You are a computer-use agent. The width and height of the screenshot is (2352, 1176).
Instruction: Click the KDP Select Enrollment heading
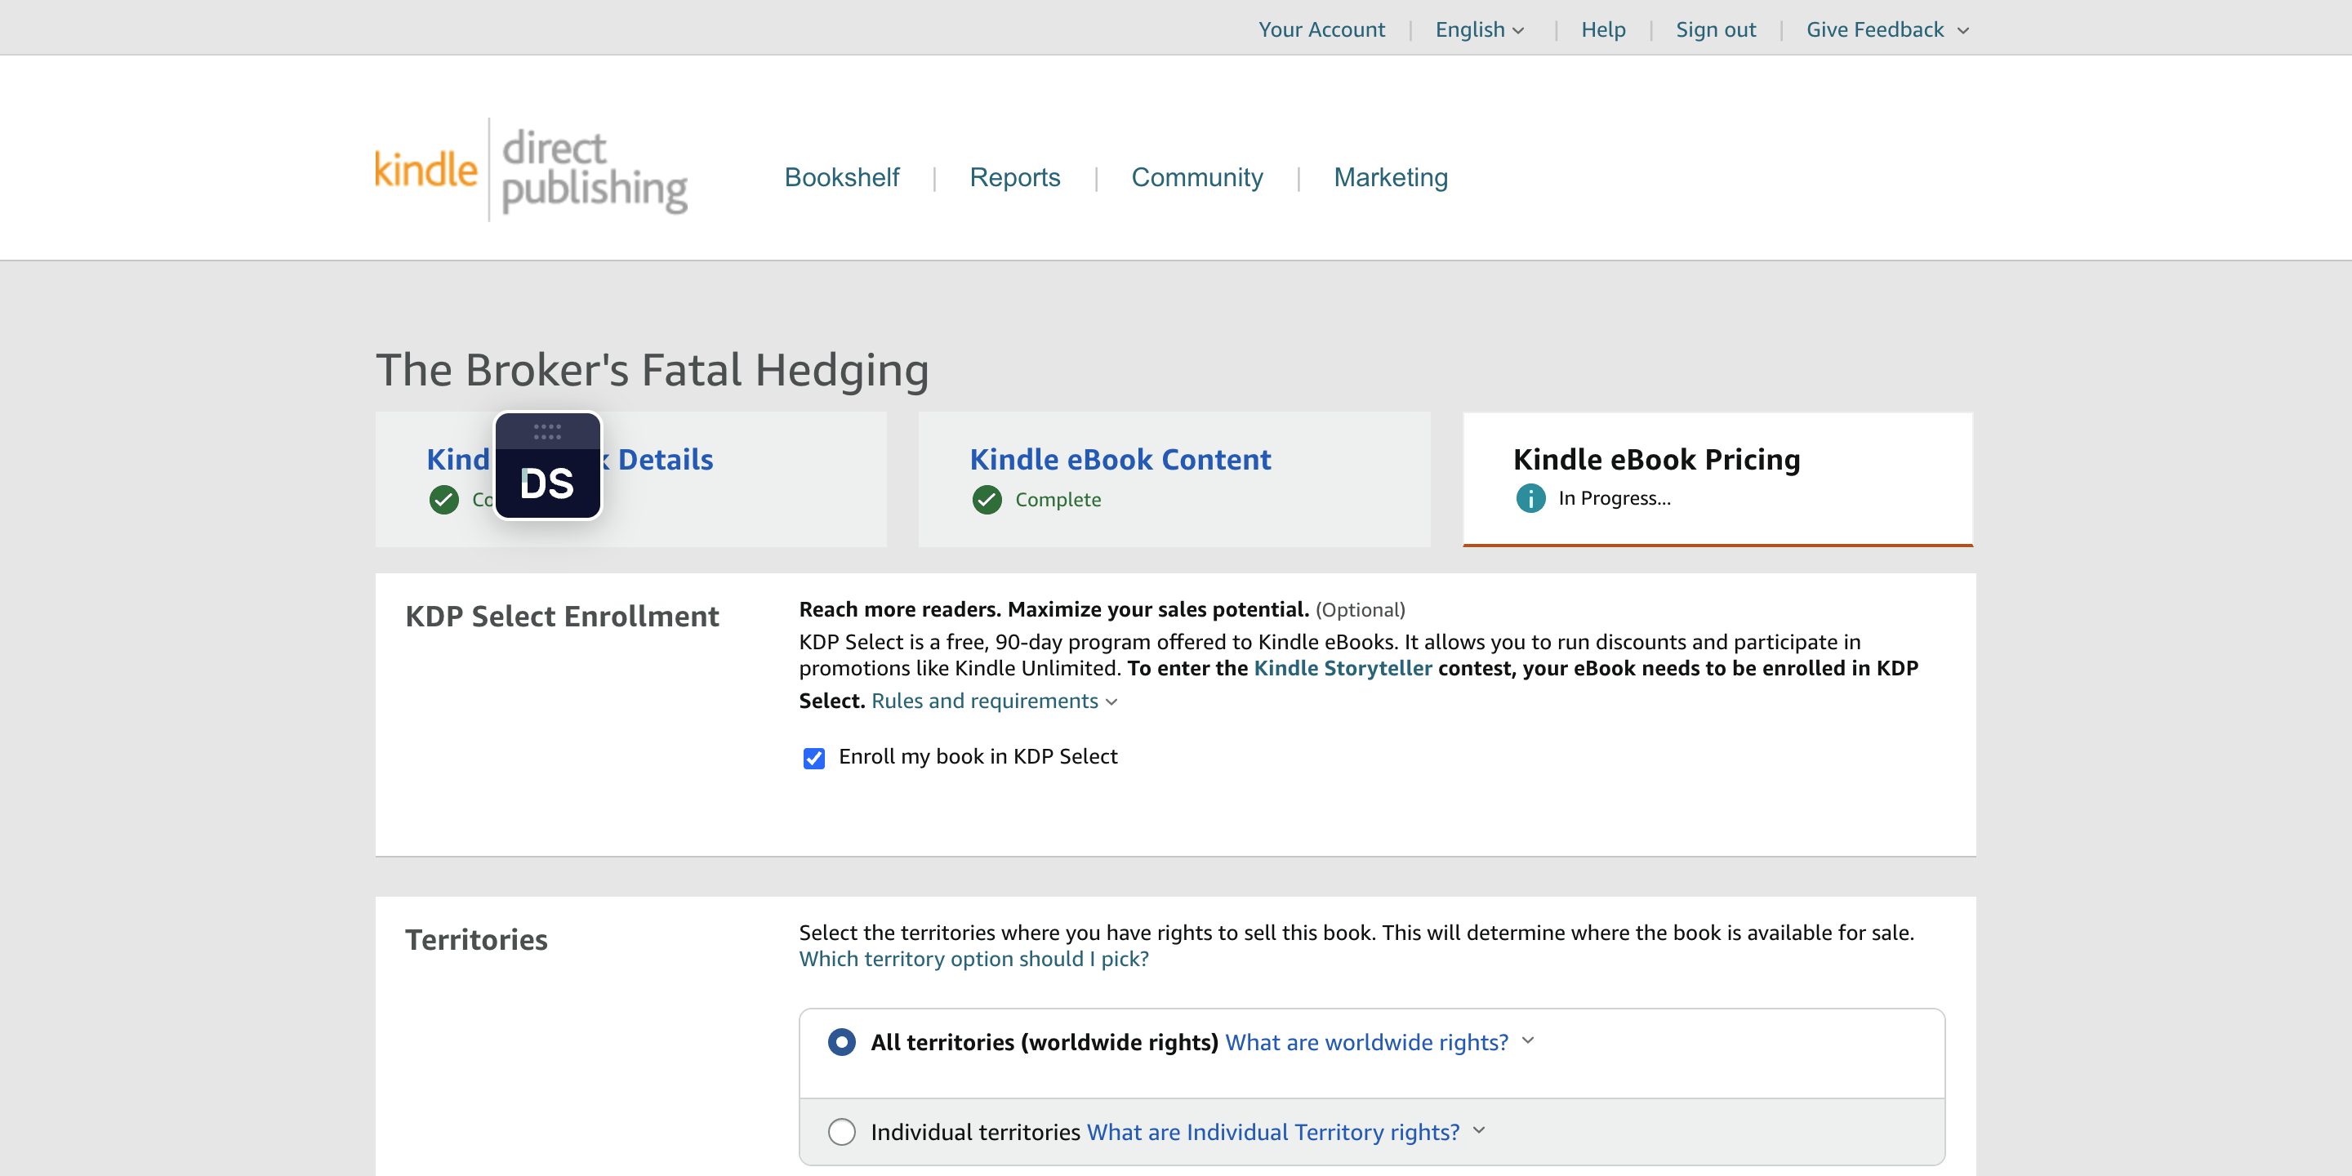[x=562, y=617]
